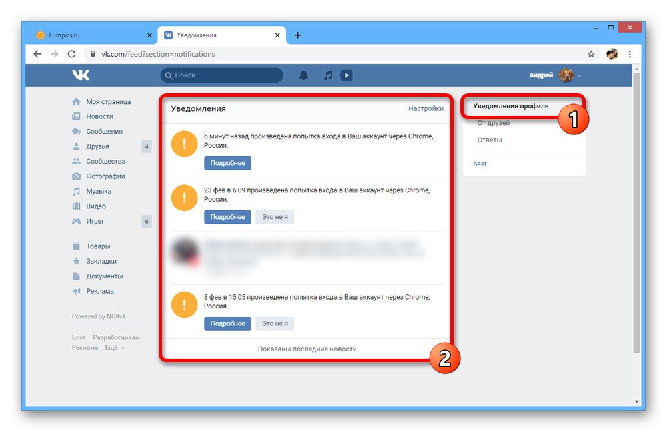Bookmark the page with the star icon
Image resolution: width=667 pixels, height=432 pixels.
591,54
